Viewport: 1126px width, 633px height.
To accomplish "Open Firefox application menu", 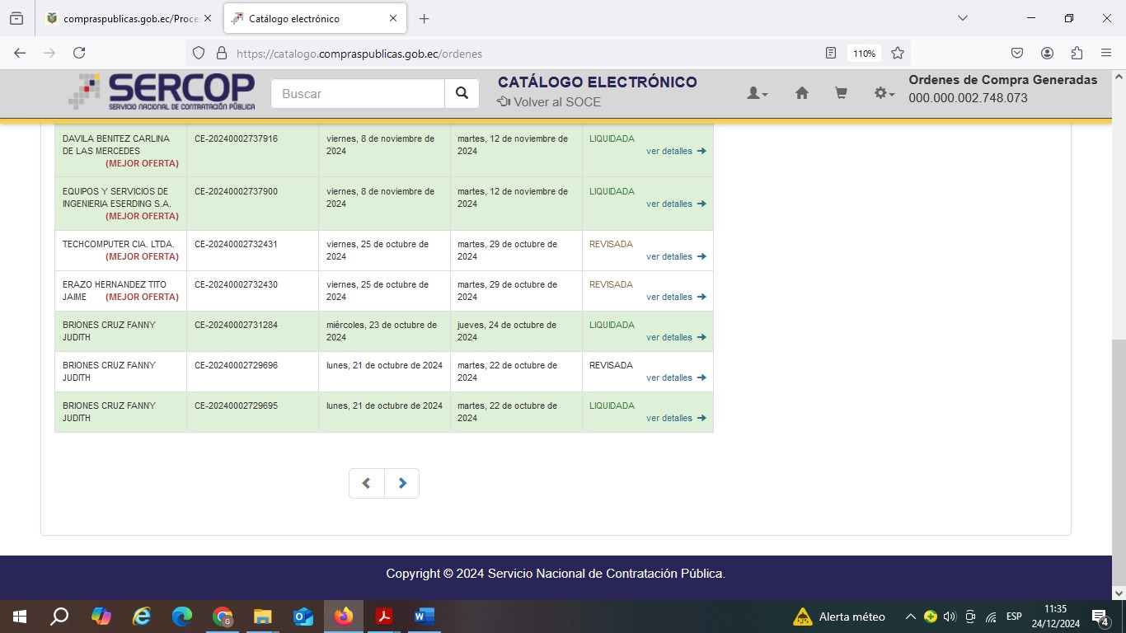I will click(1106, 53).
